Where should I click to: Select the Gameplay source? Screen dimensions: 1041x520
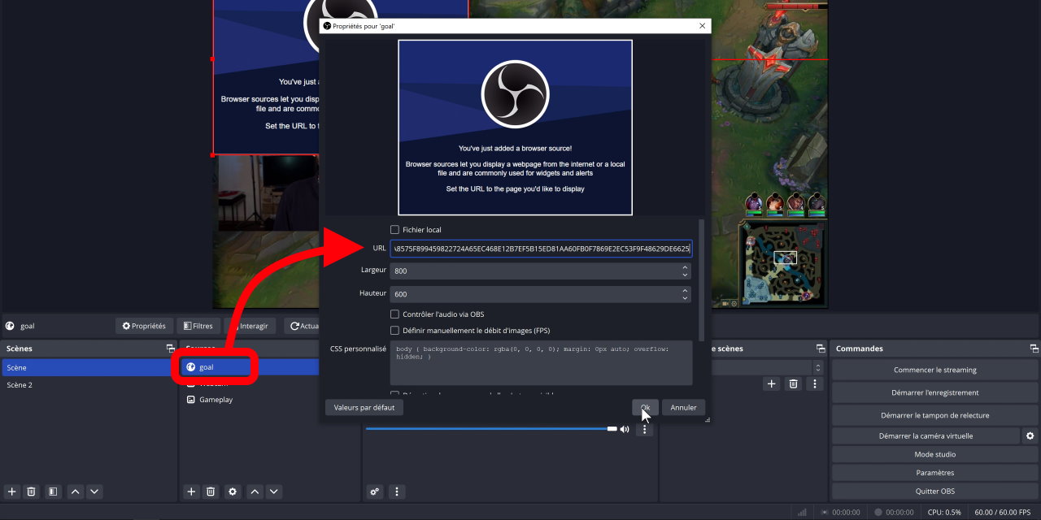pos(216,400)
